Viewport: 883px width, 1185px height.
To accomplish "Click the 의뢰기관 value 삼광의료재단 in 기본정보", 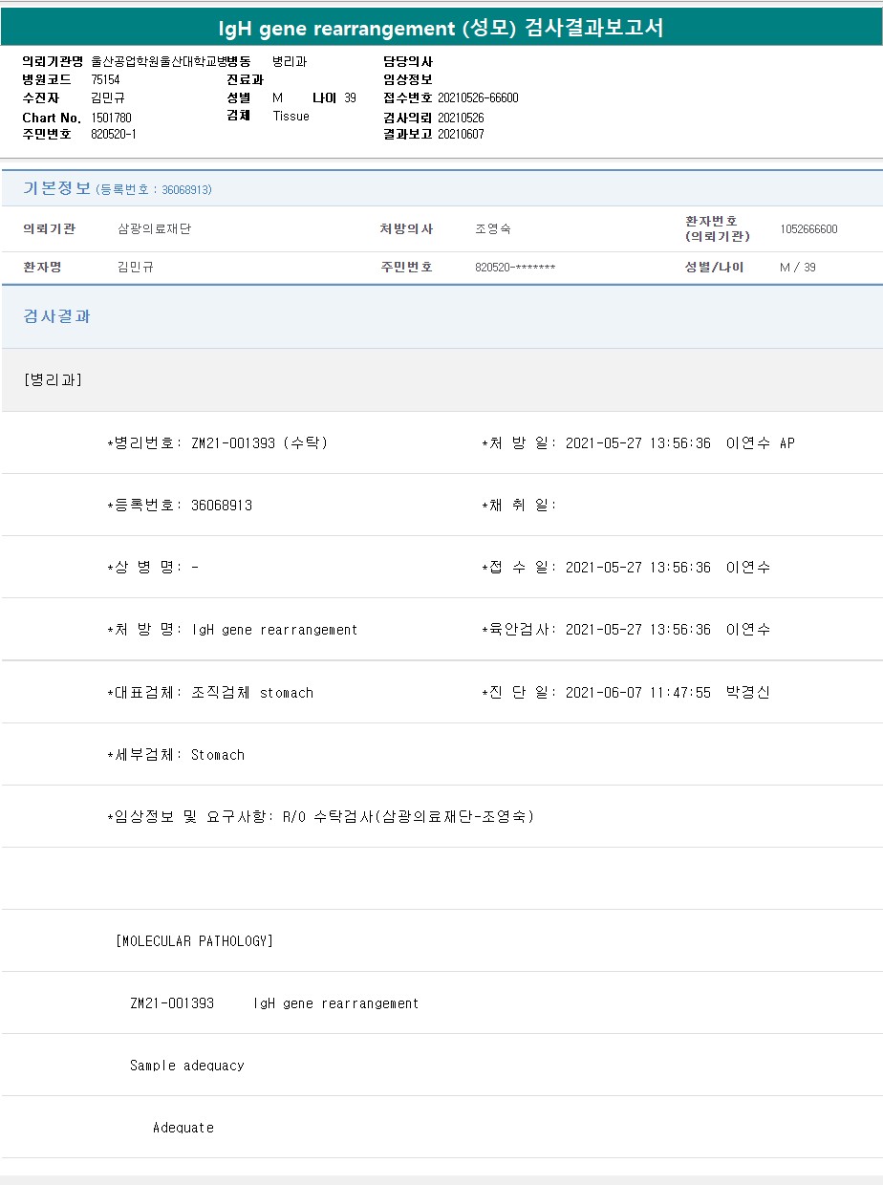I will [x=154, y=229].
